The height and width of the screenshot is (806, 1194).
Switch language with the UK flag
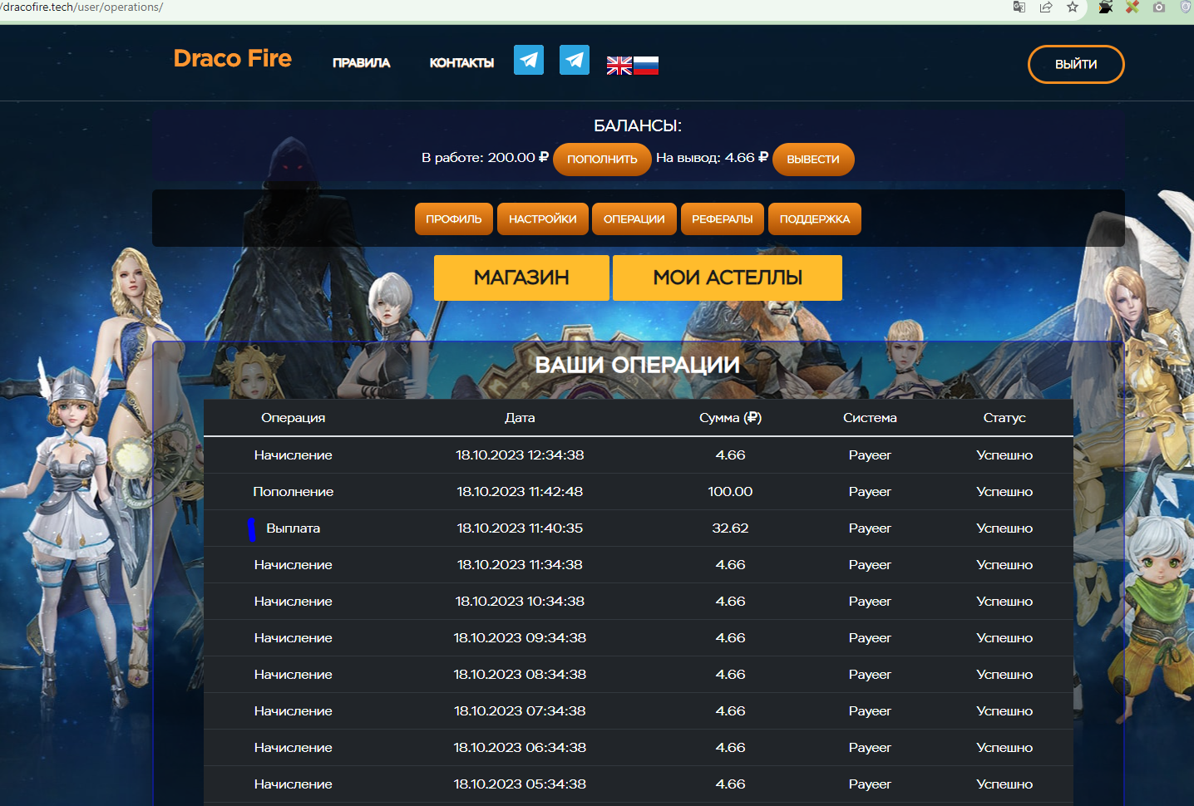pos(619,66)
